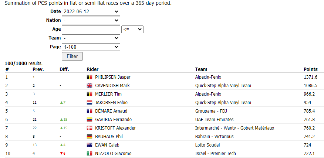Viewport: 324px width, 158px height.
Task: Click the French flag beside DÉMARE Arnaud
Action: (89, 111)
